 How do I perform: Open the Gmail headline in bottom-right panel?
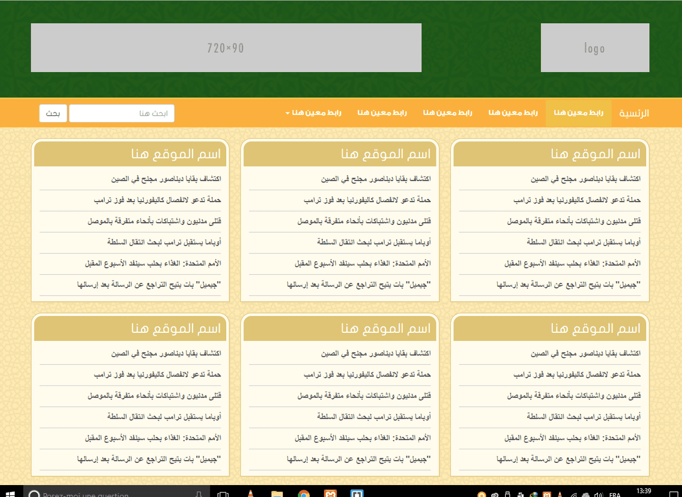tap(568, 459)
